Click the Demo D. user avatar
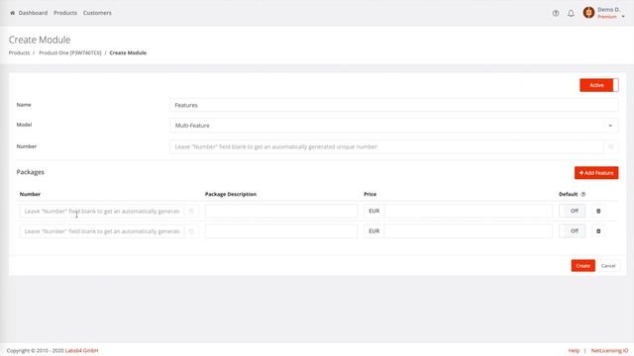Image resolution: width=634 pixels, height=356 pixels. (588, 13)
